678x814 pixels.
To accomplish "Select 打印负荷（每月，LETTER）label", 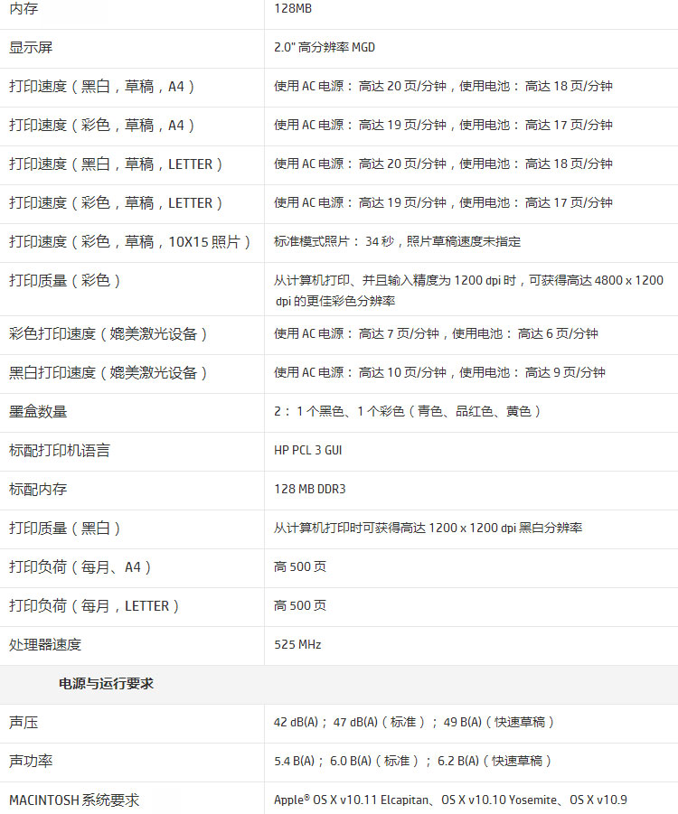I will click(95, 606).
